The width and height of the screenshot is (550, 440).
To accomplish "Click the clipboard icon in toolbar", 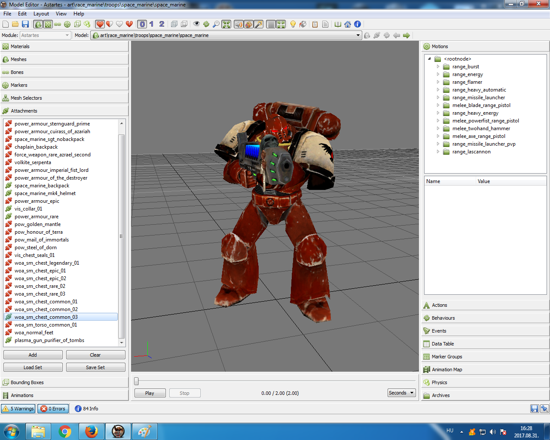I will [315, 24].
